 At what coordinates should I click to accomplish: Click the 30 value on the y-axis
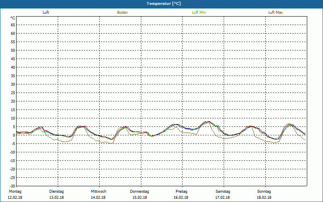click(13, 84)
